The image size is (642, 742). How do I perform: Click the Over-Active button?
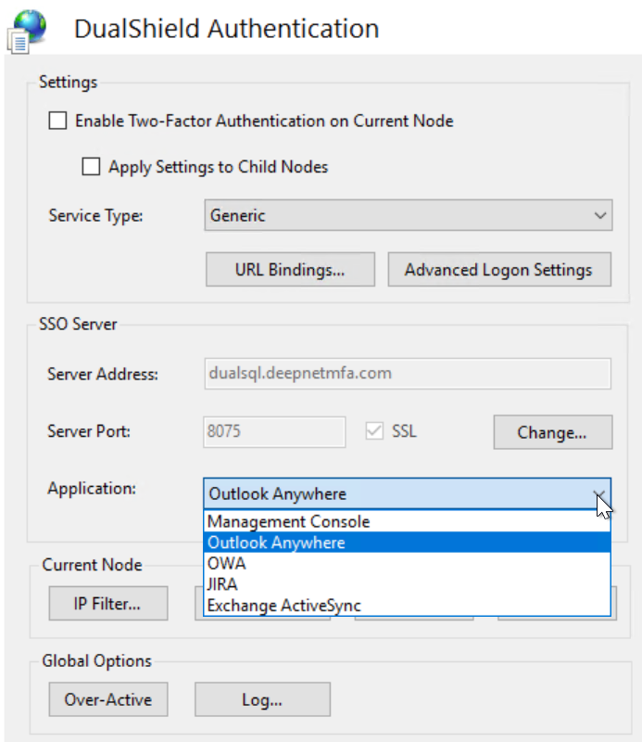(x=107, y=699)
